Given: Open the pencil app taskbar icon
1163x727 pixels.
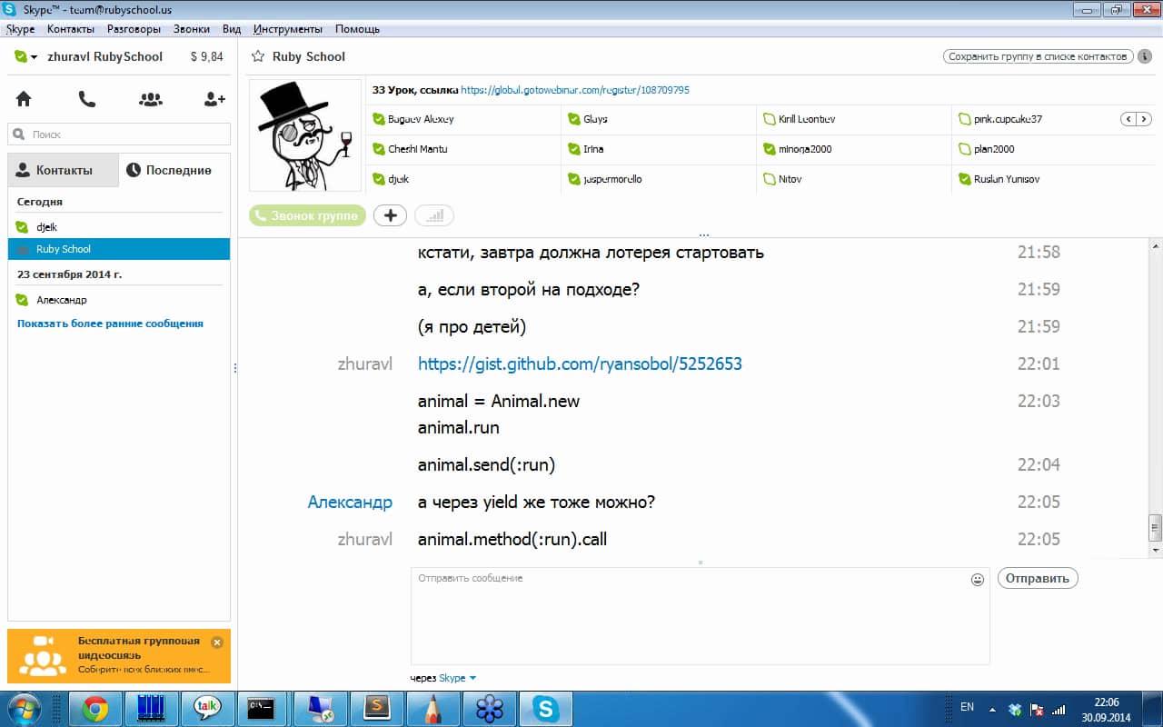Looking at the screenshot, I should click(432, 708).
